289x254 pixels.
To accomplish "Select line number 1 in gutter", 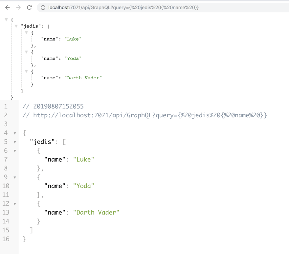I will (6, 106).
